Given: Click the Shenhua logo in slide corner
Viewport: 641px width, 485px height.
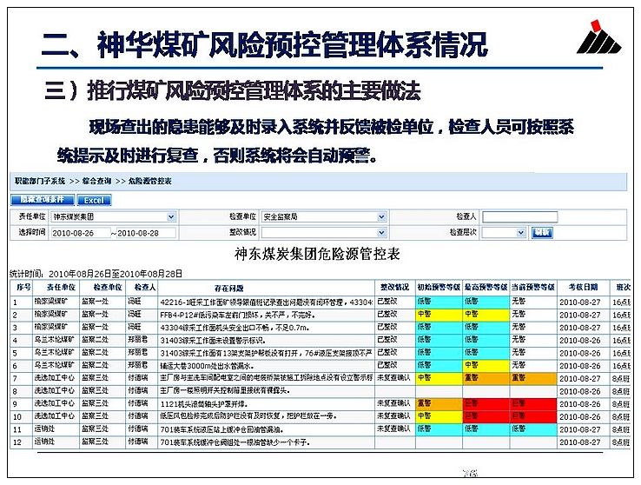Looking at the screenshot, I should point(598,37).
